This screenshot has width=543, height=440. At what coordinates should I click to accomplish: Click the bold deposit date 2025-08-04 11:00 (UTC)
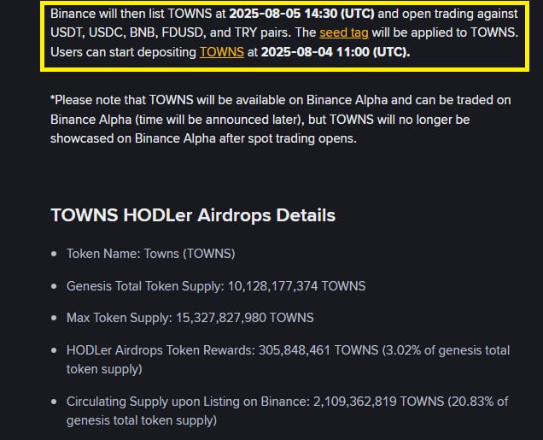point(336,52)
